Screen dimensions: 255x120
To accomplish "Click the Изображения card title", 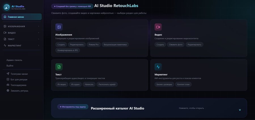I will (x=63, y=35).
